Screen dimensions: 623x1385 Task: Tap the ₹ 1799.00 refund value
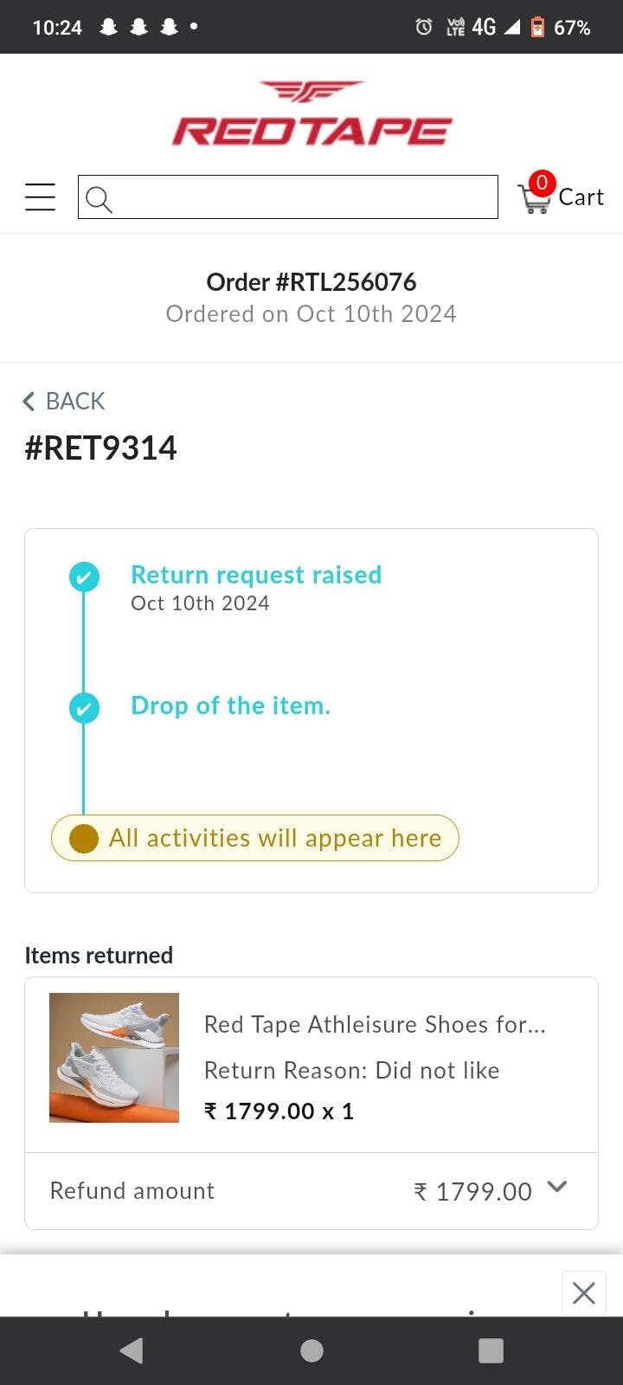473,1192
